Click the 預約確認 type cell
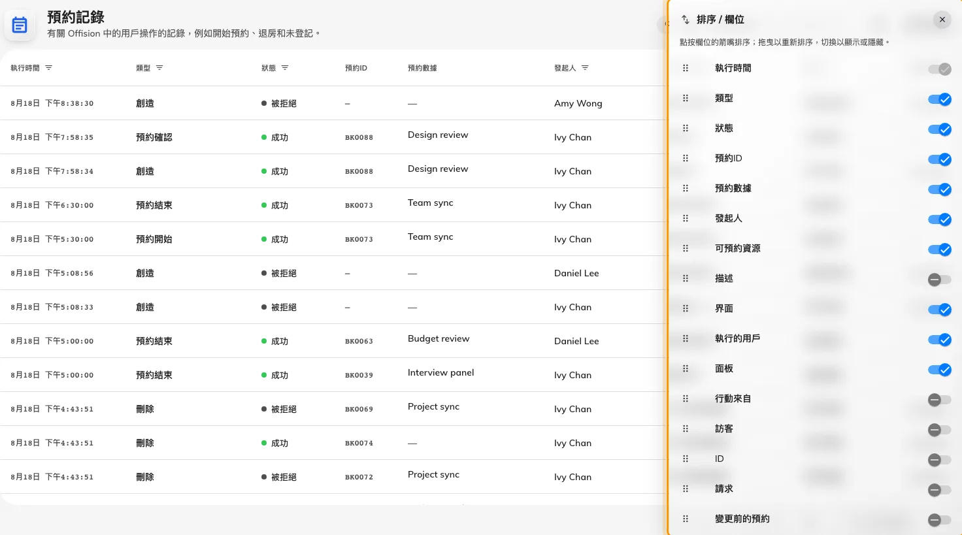Viewport: 962px width, 535px height. coord(154,137)
